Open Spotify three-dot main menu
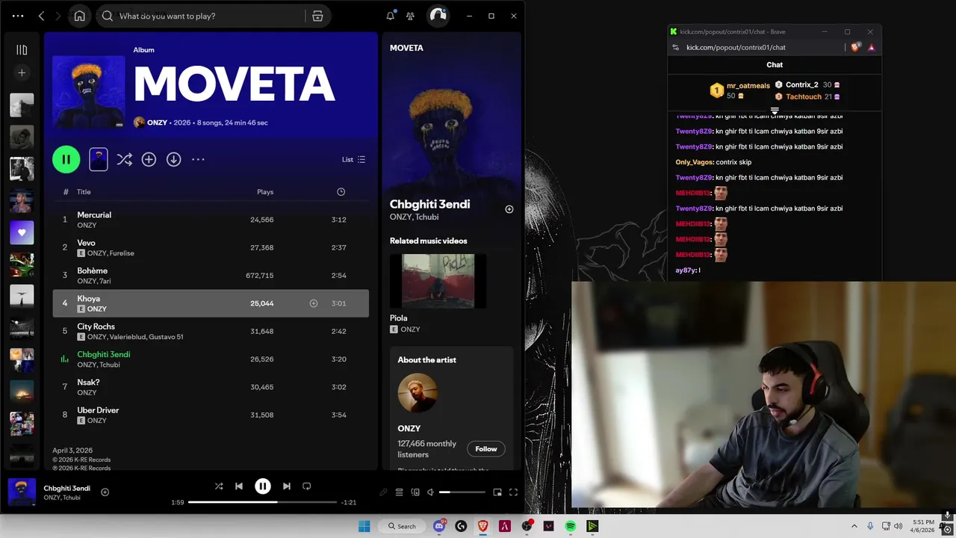 point(18,16)
